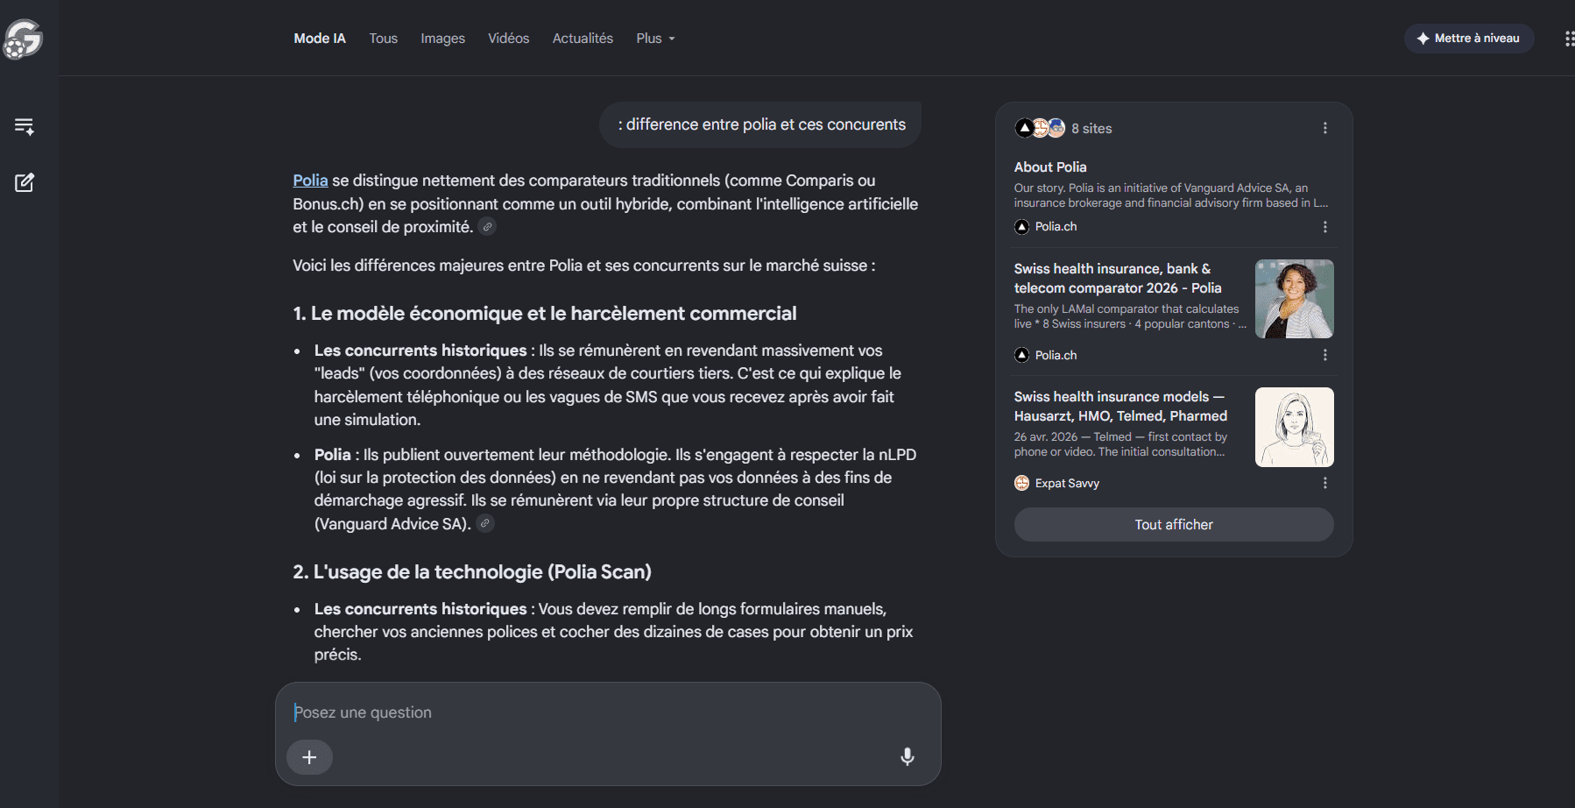1575x808 pixels.
Task: Click source link icon after 'proximité'
Action: coord(488,227)
